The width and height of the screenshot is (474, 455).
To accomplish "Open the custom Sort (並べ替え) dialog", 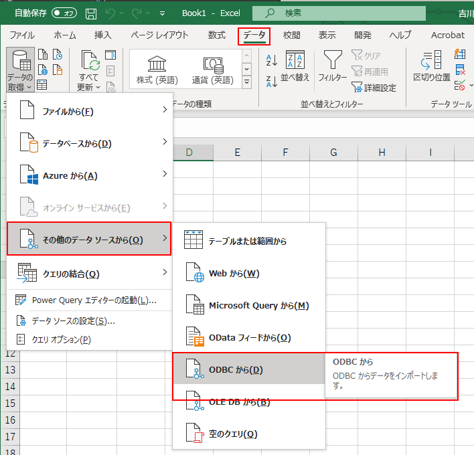I will [295, 68].
